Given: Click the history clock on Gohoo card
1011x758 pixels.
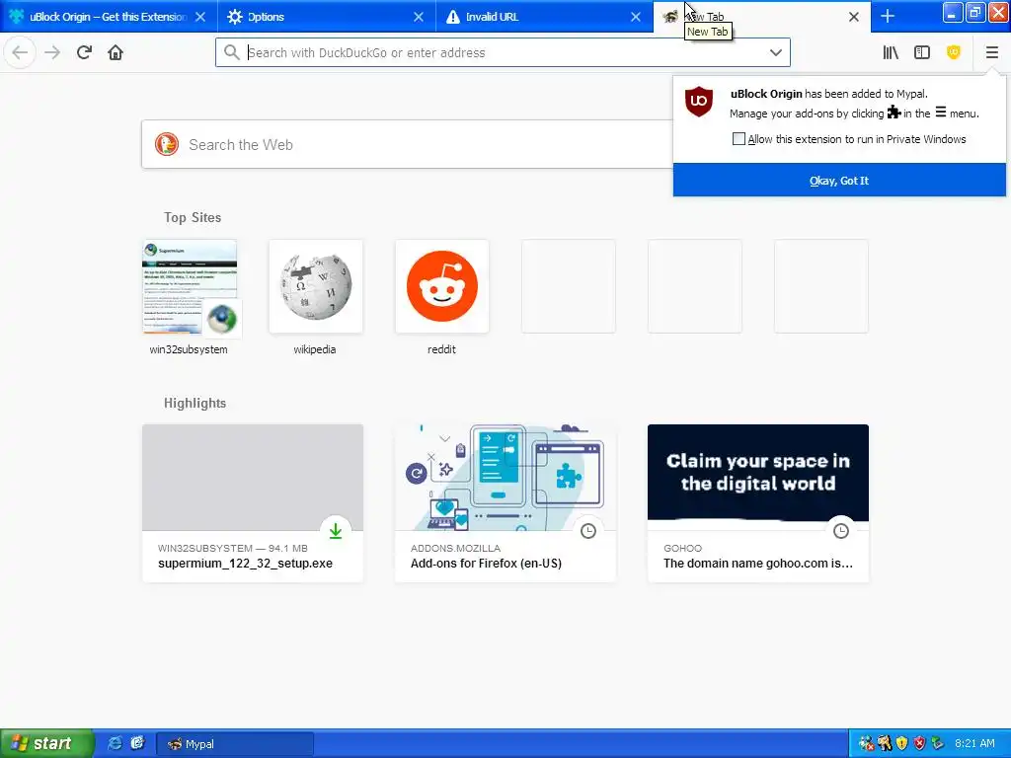Looking at the screenshot, I should pyautogui.click(x=841, y=530).
